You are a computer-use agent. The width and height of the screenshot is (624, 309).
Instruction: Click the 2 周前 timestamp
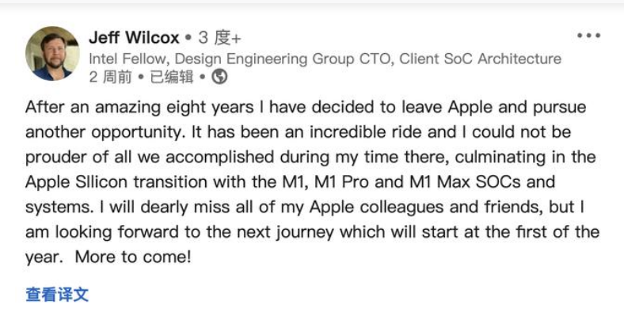click(x=110, y=77)
